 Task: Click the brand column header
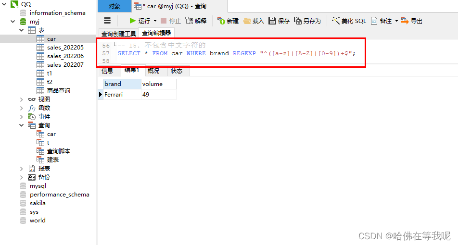tap(122, 84)
